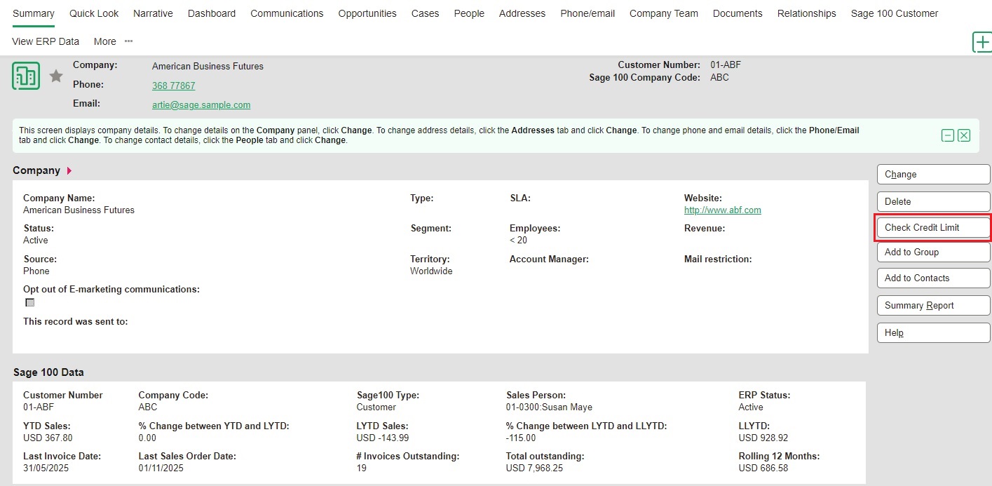Click the phone number 368 77867
Image resolution: width=992 pixels, height=486 pixels.
pos(173,86)
